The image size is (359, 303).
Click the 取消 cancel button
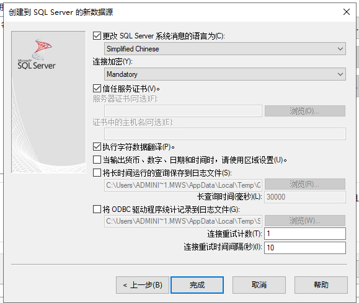(259, 285)
